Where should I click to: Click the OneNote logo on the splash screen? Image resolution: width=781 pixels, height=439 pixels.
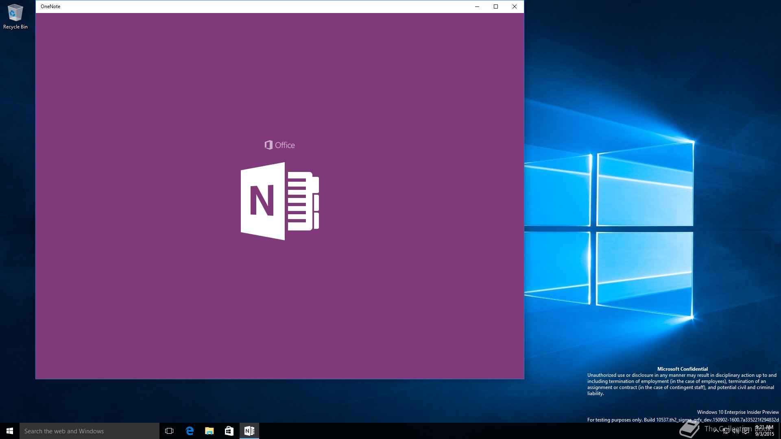pyautogui.click(x=280, y=201)
